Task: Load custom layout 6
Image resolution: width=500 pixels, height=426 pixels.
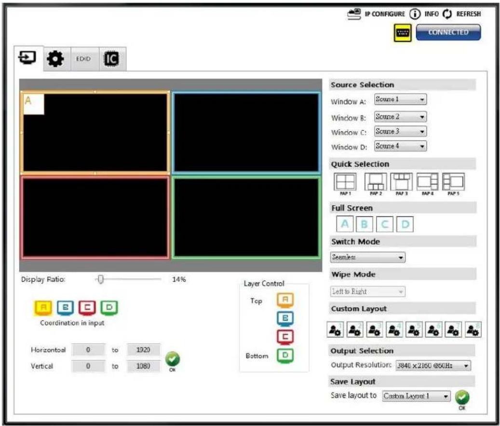Action: pos(433,330)
